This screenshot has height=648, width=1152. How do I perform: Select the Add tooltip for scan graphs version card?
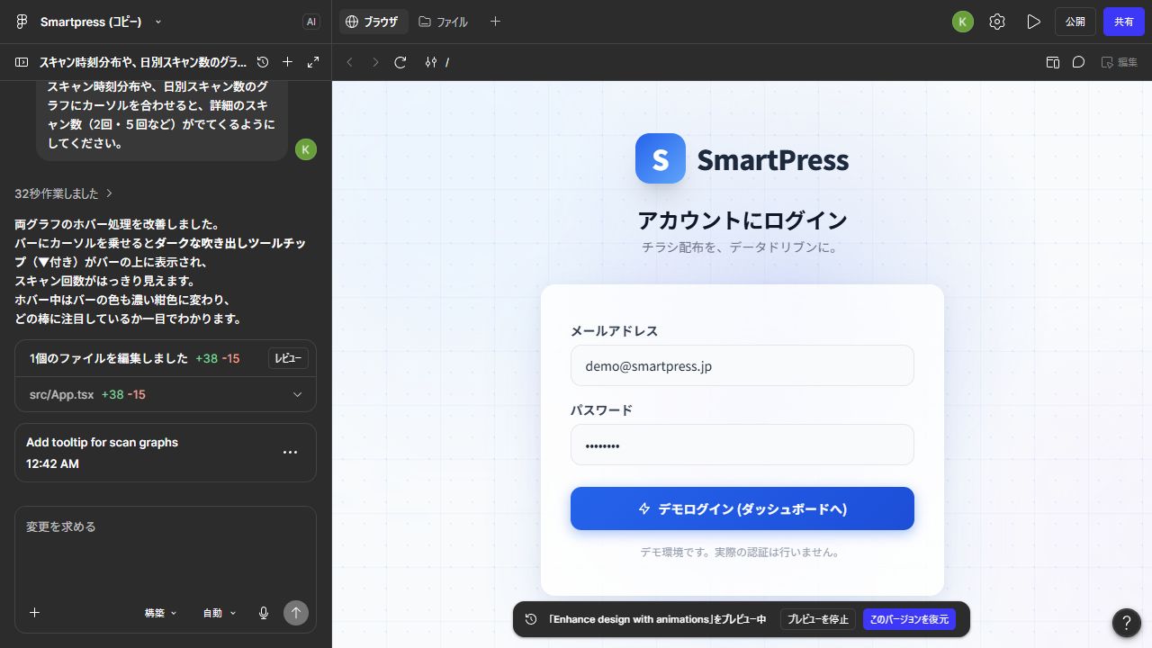tap(166, 453)
